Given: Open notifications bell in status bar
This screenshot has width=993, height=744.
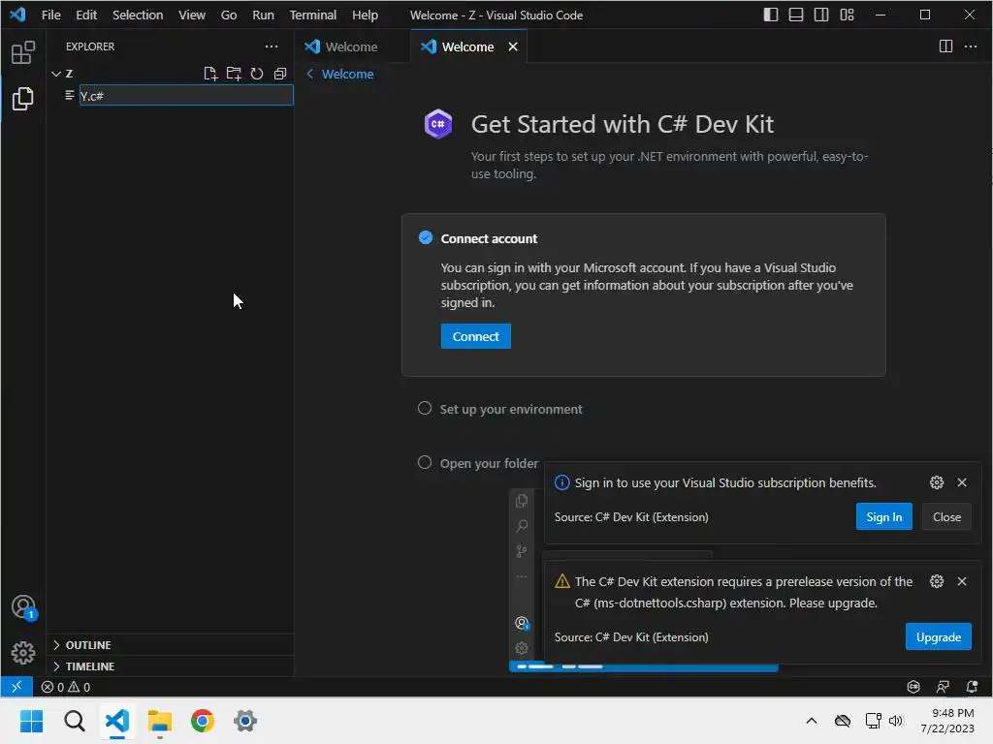Looking at the screenshot, I should tap(972, 687).
